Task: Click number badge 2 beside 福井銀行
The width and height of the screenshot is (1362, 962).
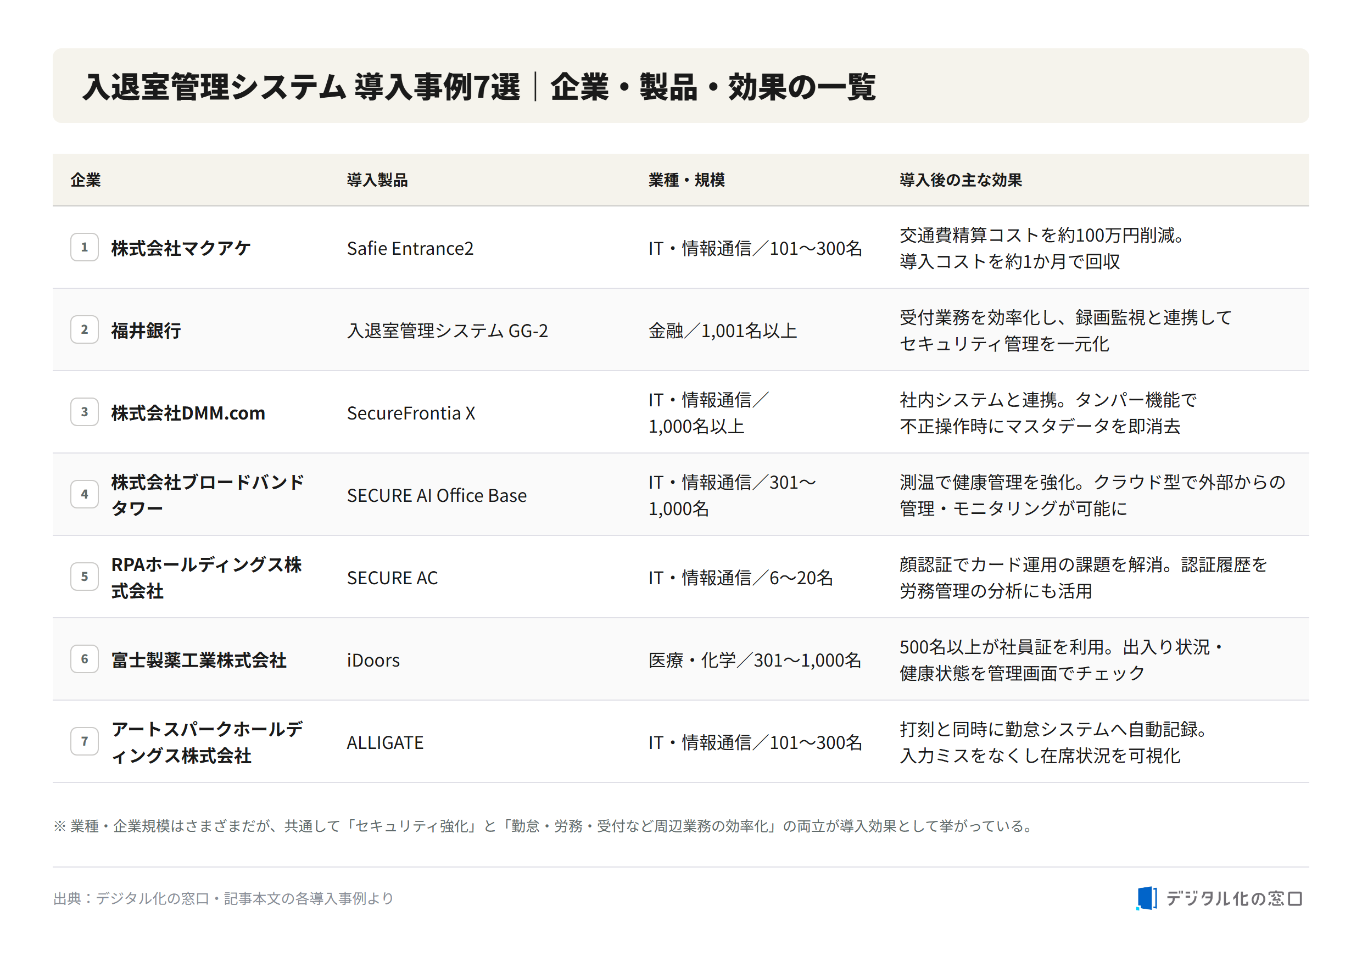Action: coord(84,330)
